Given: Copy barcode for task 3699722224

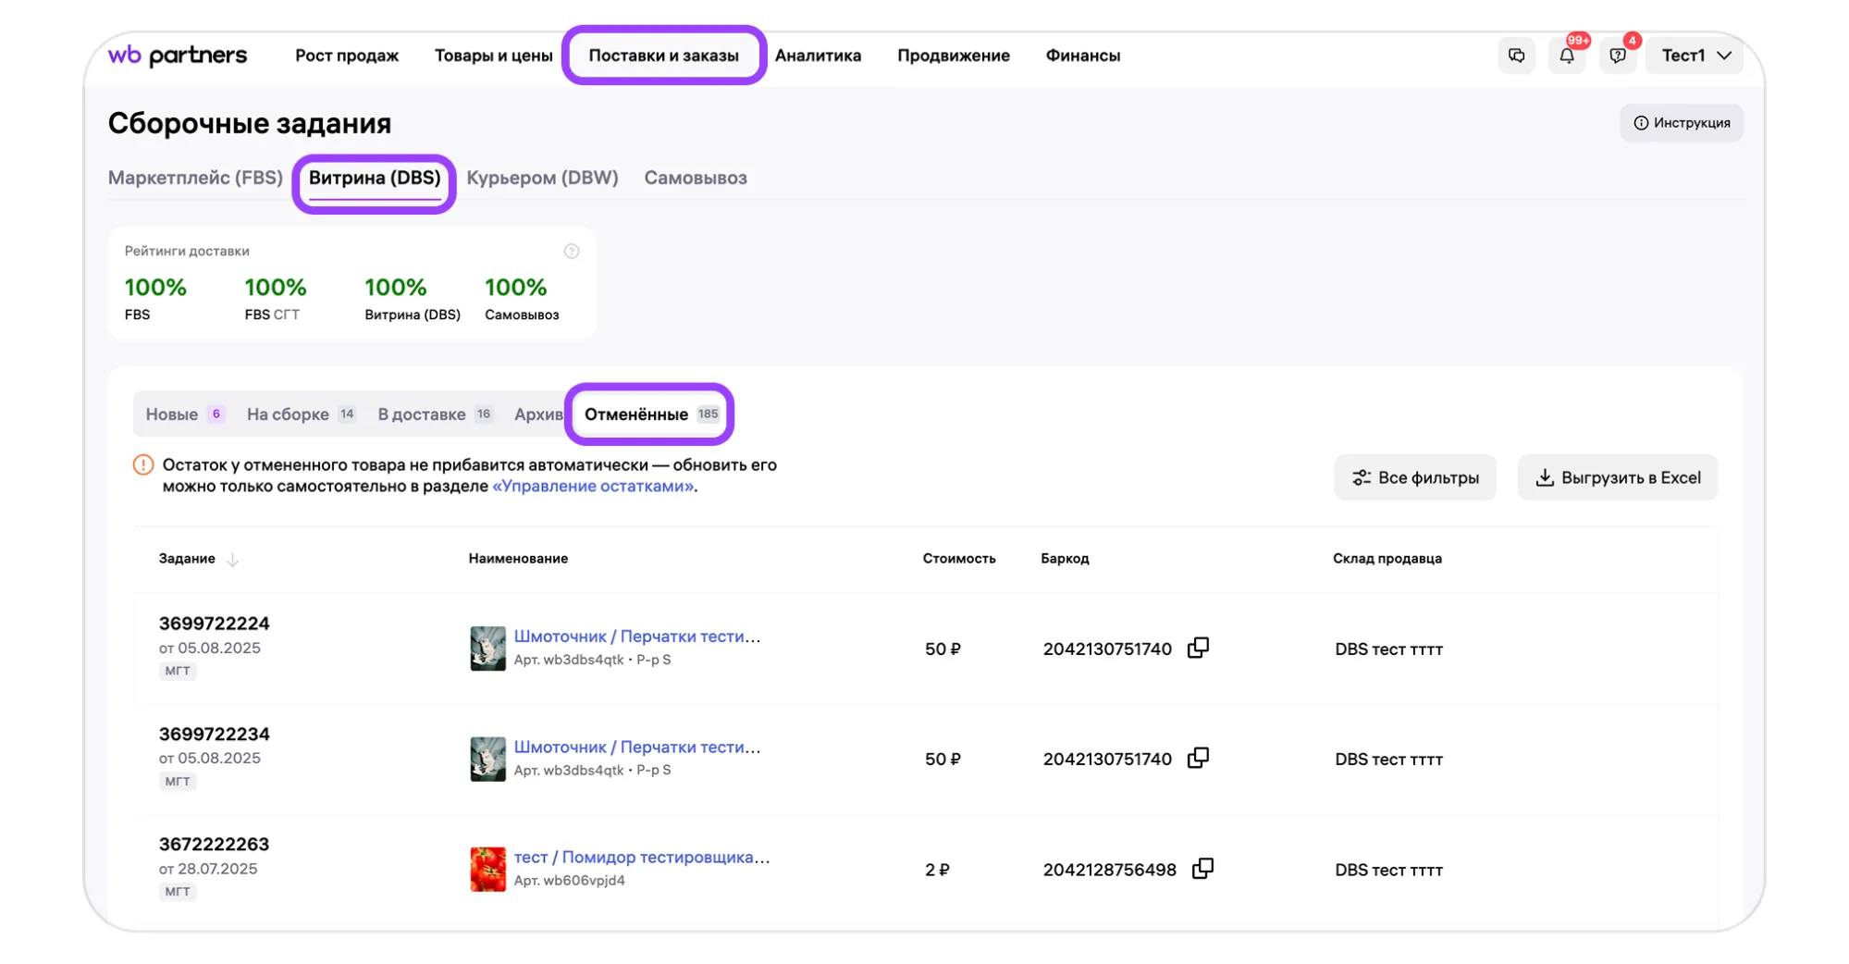Looking at the screenshot, I should click(x=1198, y=648).
